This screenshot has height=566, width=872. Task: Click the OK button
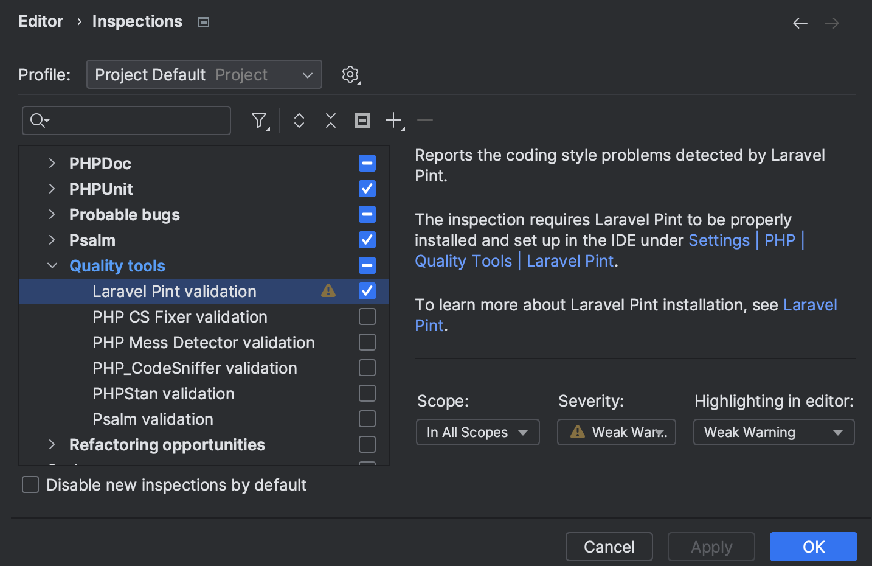coord(814,547)
